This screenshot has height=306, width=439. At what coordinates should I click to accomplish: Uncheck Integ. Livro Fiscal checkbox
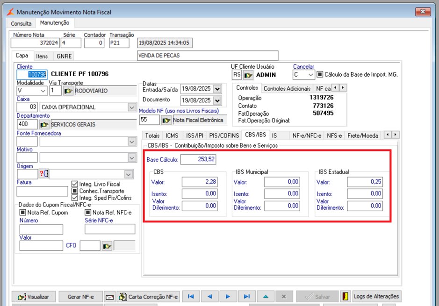point(75,184)
